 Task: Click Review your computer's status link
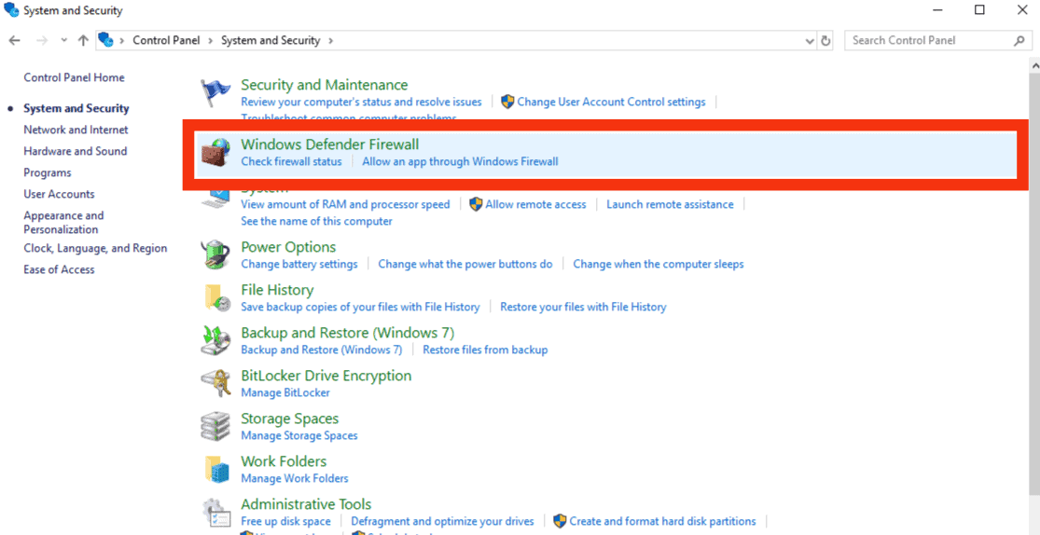coord(361,103)
